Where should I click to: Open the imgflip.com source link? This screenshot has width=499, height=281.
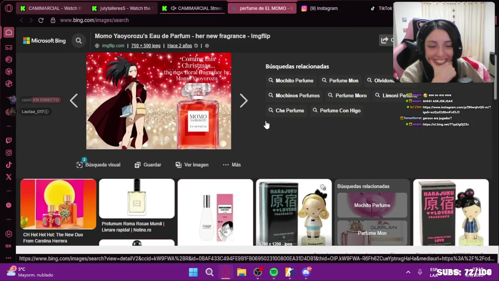(113, 46)
